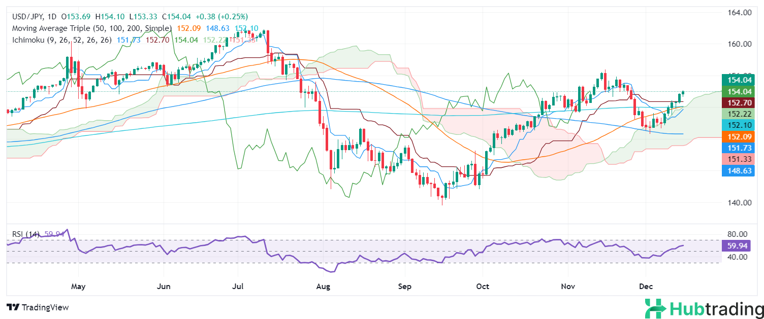Click the Nov label on time axis
Image resolution: width=764 pixels, height=319 pixels.
coord(568,287)
